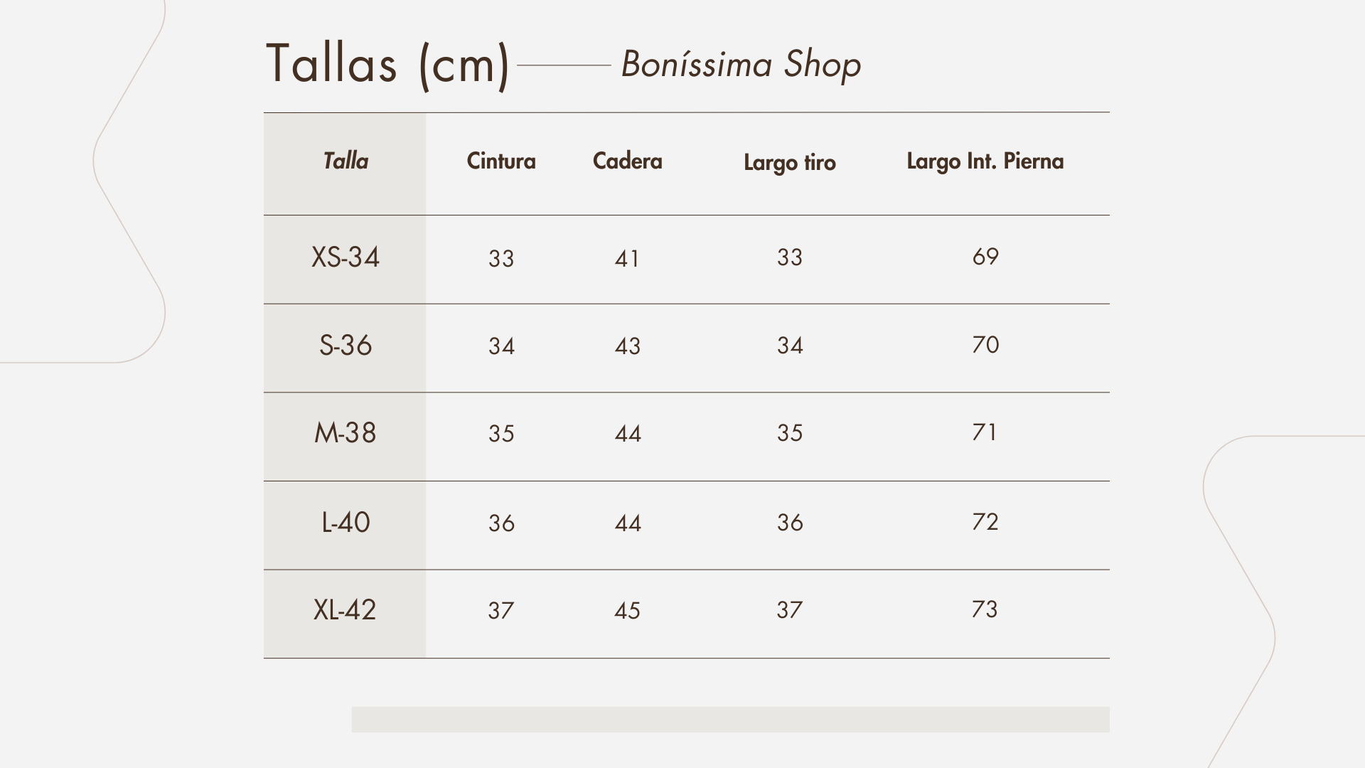Select the L-40 size row label
The image size is (1365, 768).
pyautogui.click(x=346, y=523)
